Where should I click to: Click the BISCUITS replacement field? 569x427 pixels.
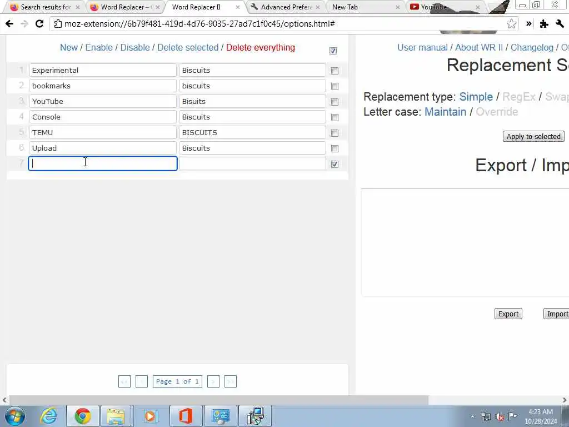pyautogui.click(x=252, y=132)
